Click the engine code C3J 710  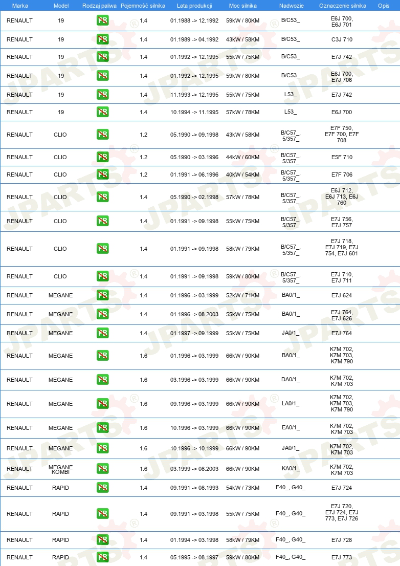[342, 39]
